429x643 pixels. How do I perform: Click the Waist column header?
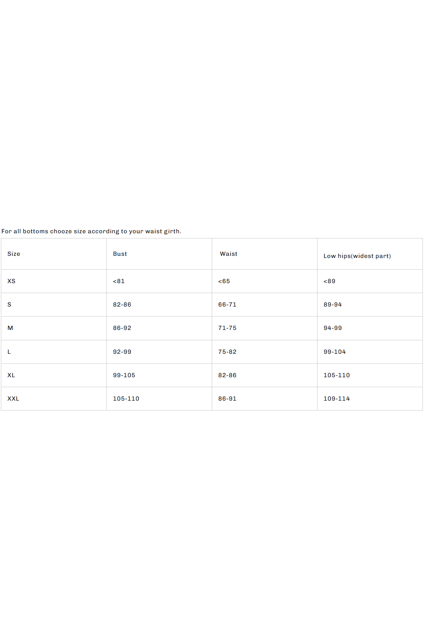pyautogui.click(x=229, y=254)
